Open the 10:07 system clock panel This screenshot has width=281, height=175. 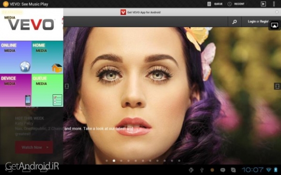click(252, 170)
